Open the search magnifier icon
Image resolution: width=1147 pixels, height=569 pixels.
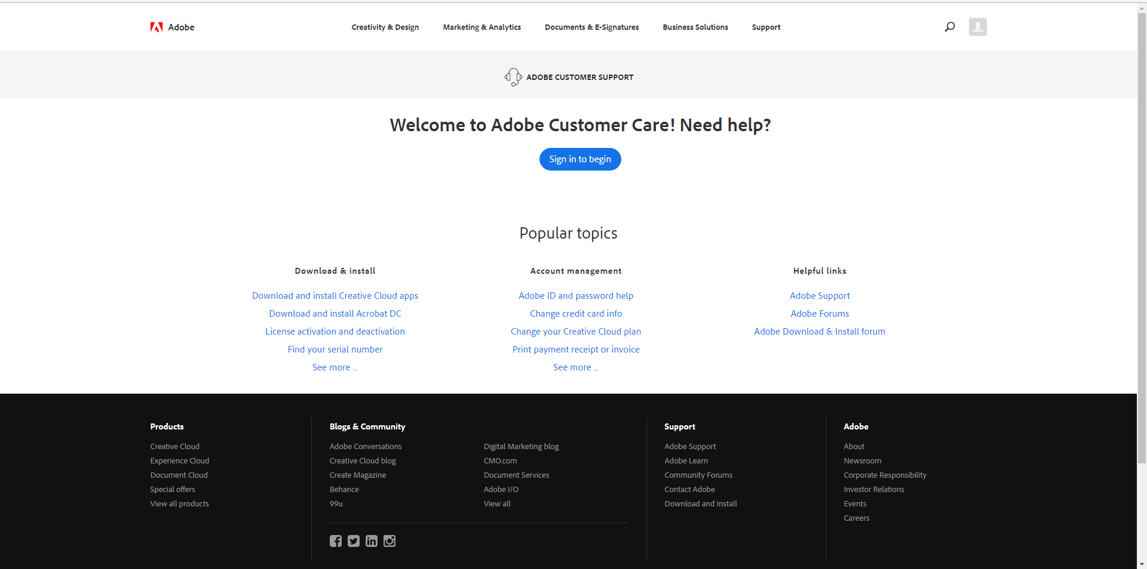(950, 27)
